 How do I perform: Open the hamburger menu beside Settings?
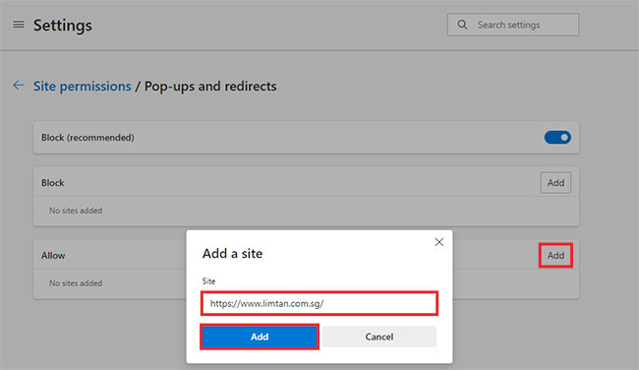(19, 25)
